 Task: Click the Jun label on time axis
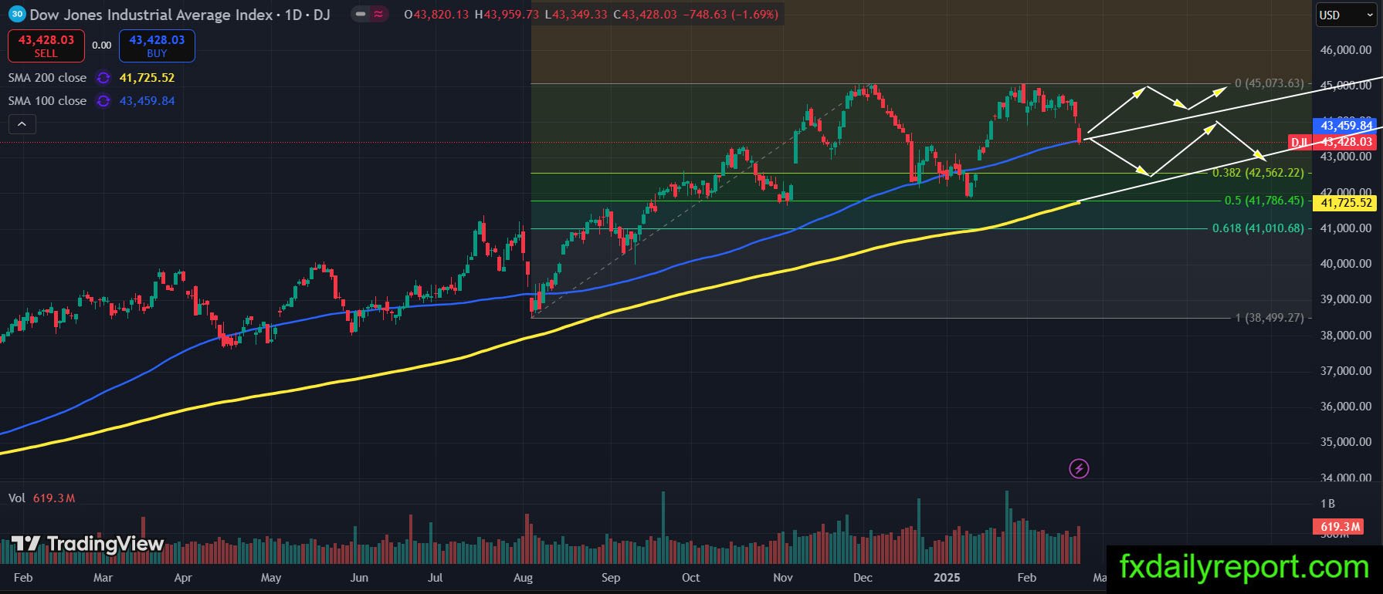pyautogui.click(x=359, y=578)
